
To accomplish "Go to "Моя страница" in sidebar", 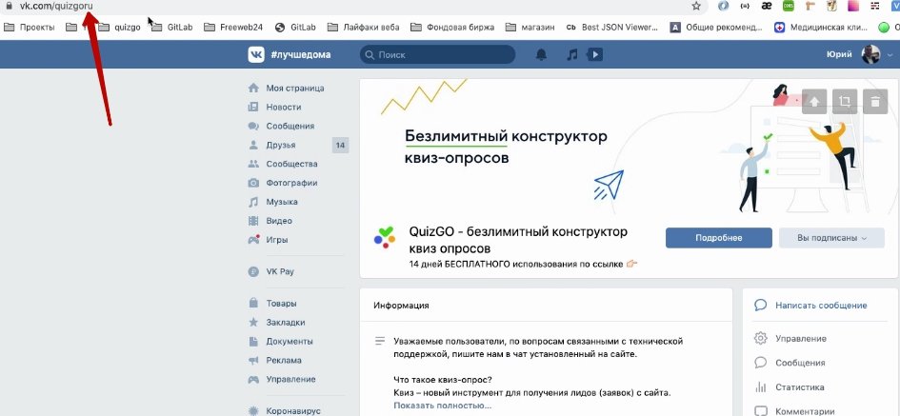I will (x=294, y=88).
